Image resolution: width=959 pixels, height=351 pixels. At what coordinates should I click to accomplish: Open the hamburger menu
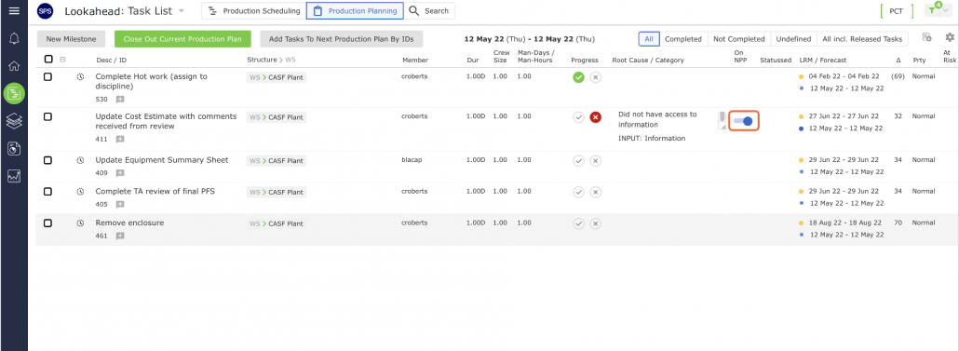pos(13,10)
